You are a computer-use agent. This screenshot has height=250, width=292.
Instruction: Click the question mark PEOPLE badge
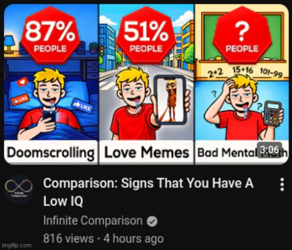pos(242,35)
